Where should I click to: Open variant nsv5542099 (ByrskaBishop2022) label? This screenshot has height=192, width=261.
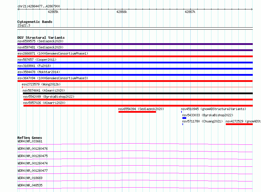(x=49, y=97)
